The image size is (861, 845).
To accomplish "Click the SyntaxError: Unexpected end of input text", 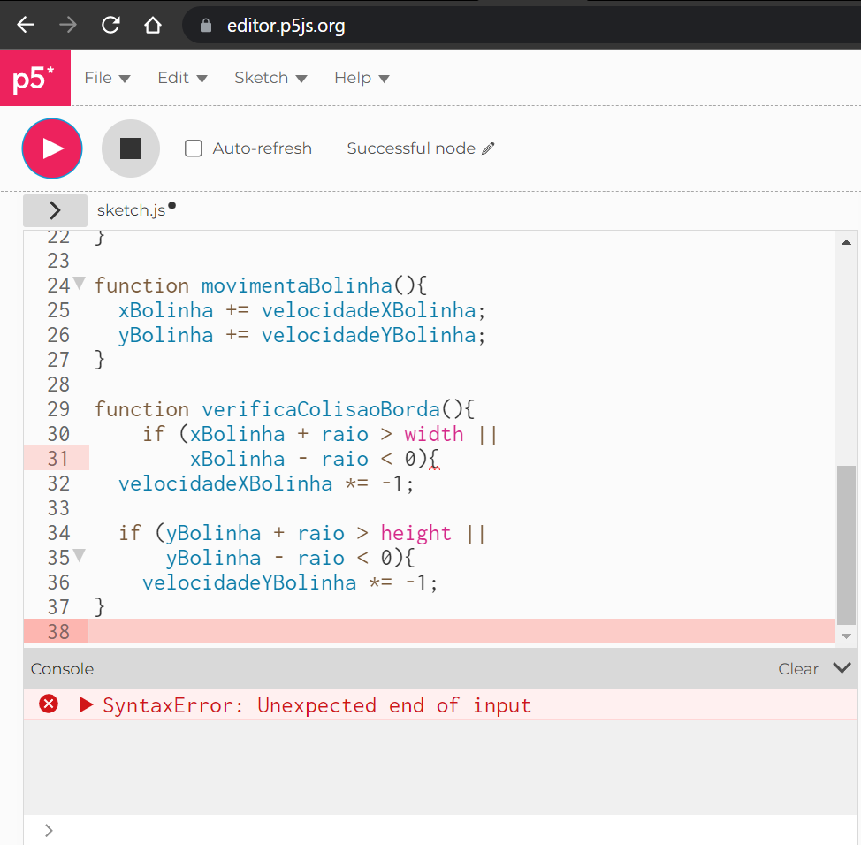I will click(316, 705).
